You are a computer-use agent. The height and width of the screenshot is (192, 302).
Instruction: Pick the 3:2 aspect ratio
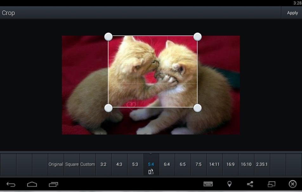click(103, 164)
